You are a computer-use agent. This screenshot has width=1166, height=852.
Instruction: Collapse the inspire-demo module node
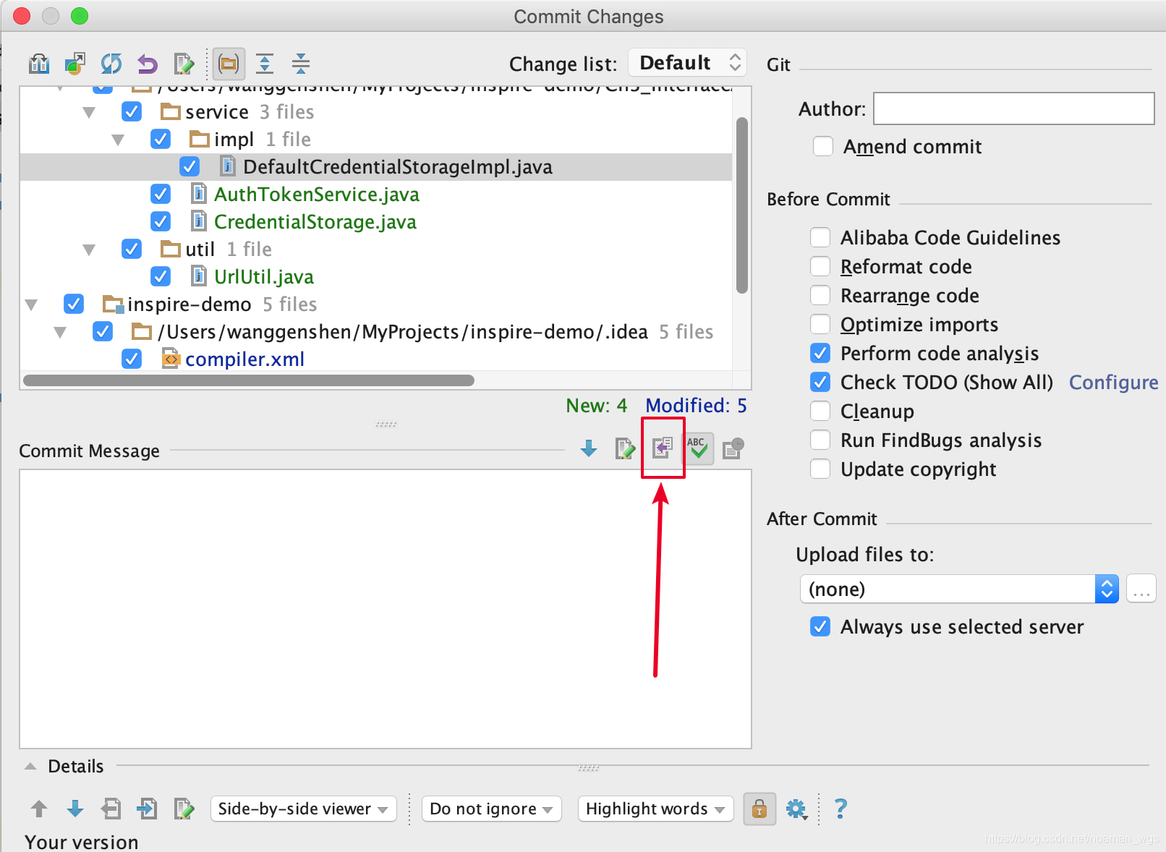tap(31, 304)
